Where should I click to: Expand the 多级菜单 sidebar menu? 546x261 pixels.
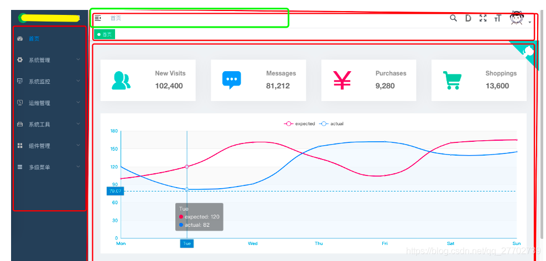49,167
